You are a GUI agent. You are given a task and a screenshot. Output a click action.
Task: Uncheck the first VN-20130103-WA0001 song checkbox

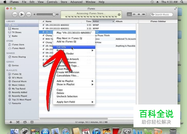pos(44,28)
